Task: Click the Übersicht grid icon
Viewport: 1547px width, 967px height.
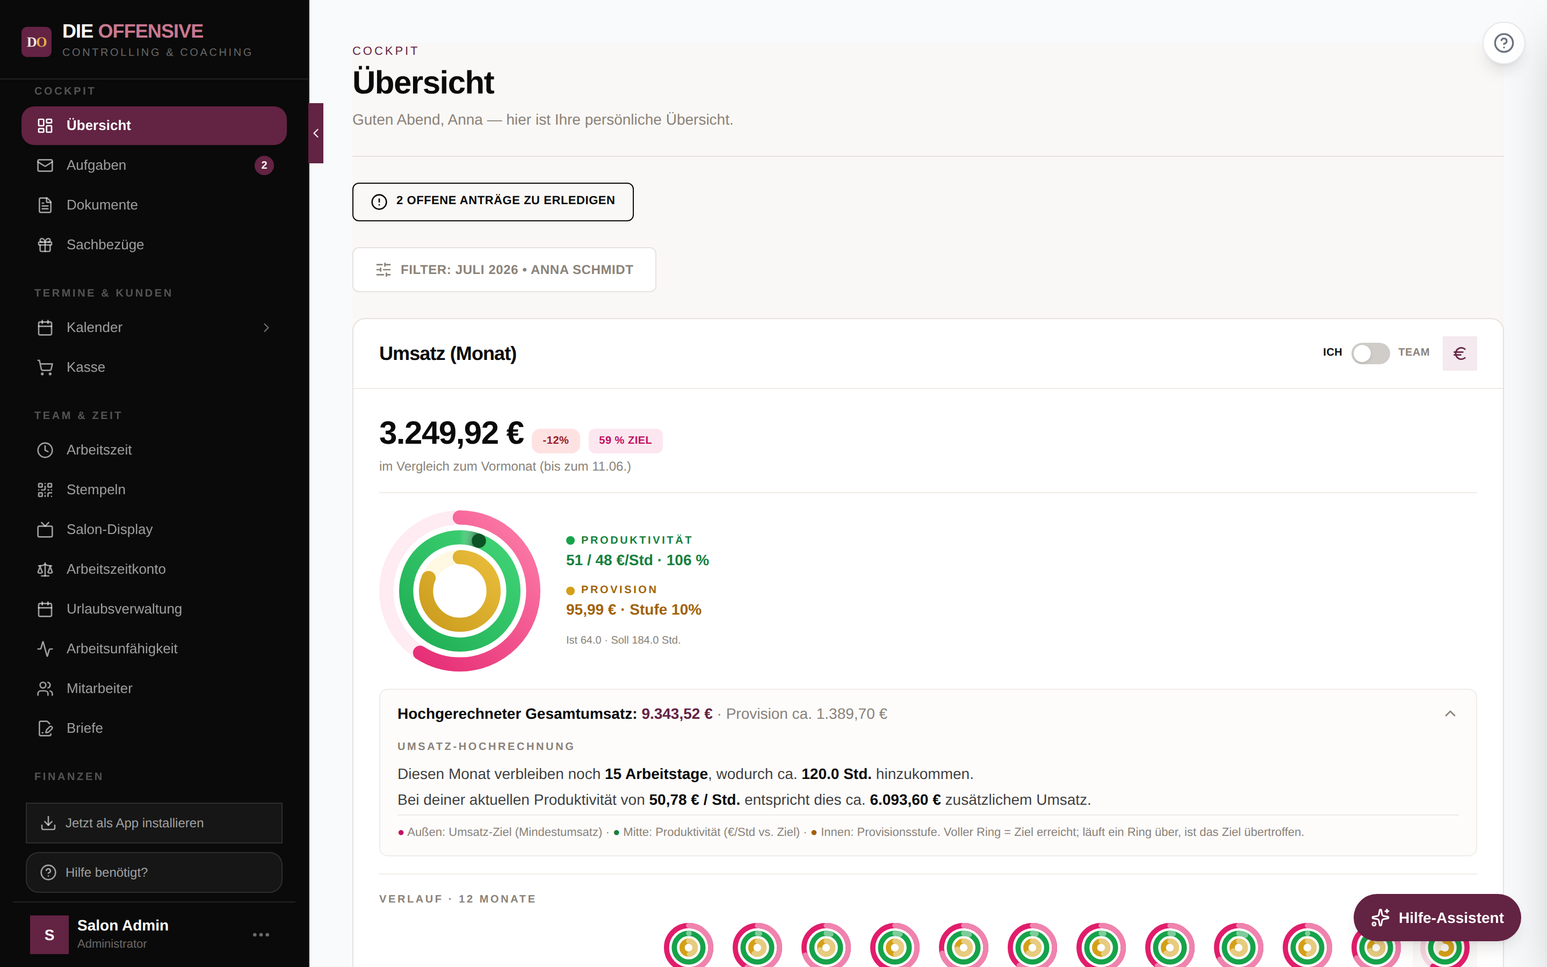Action: [45, 125]
